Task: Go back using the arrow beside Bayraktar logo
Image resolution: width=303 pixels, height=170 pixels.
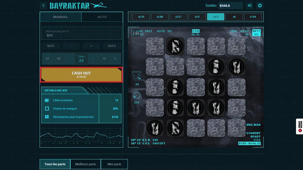Action: tap(43, 6)
